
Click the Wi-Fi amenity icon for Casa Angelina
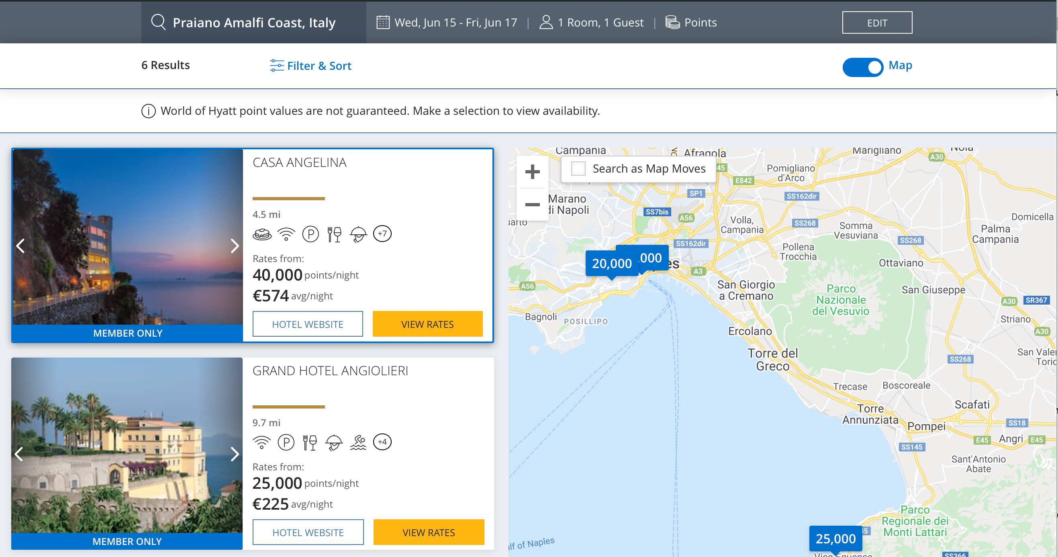point(286,234)
